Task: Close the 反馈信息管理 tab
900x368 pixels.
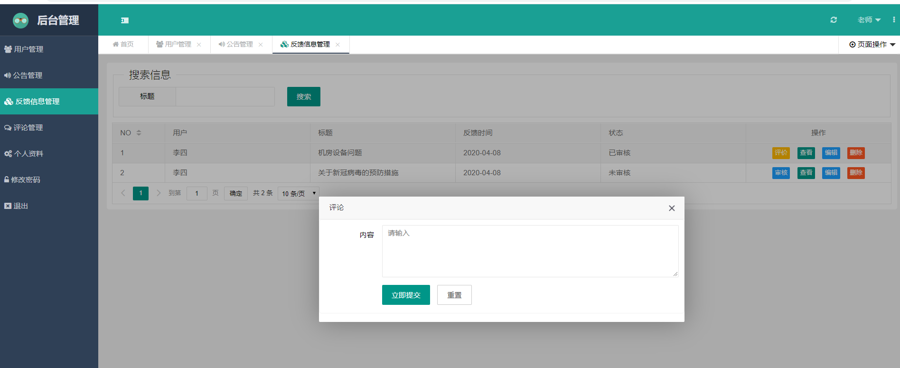Action: pyautogui.click(x=337, y=45)
